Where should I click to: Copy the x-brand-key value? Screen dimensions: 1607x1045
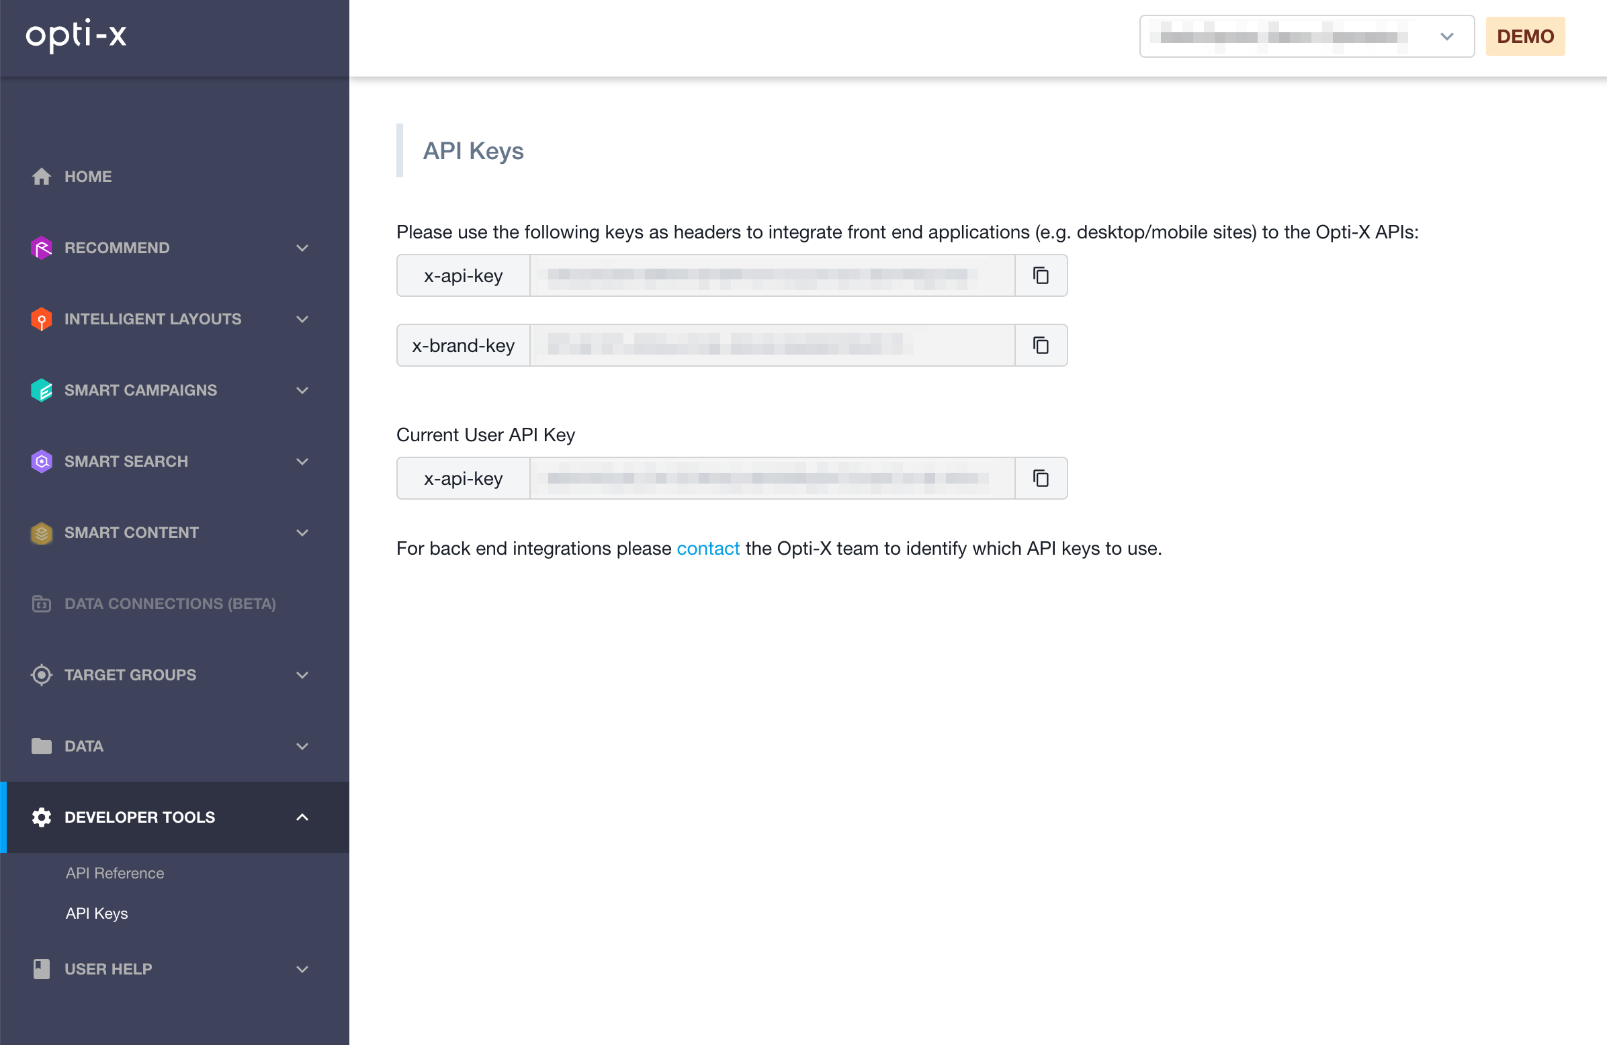tap(1041, 345)
